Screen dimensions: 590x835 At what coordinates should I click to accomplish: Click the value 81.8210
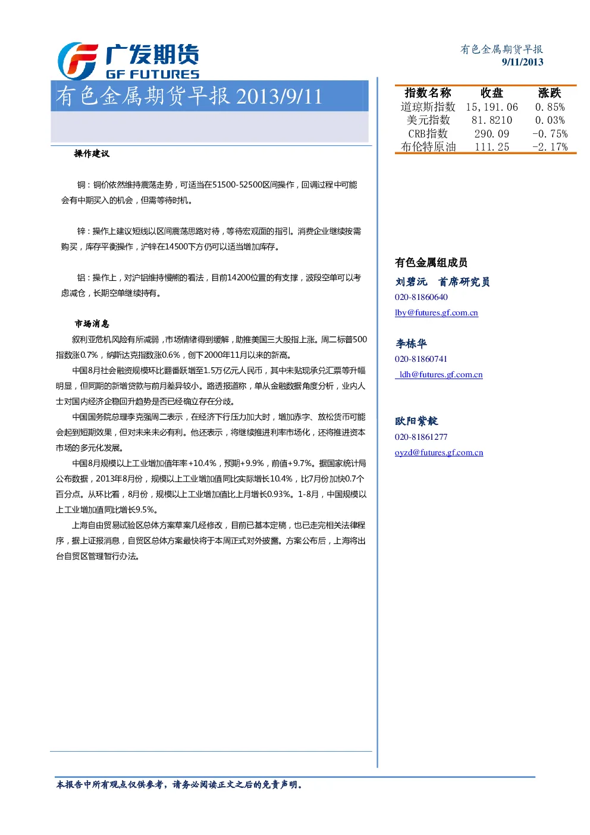[492, 120]
